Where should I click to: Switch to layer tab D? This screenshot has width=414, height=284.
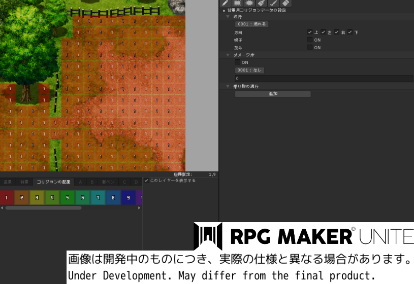136,182
